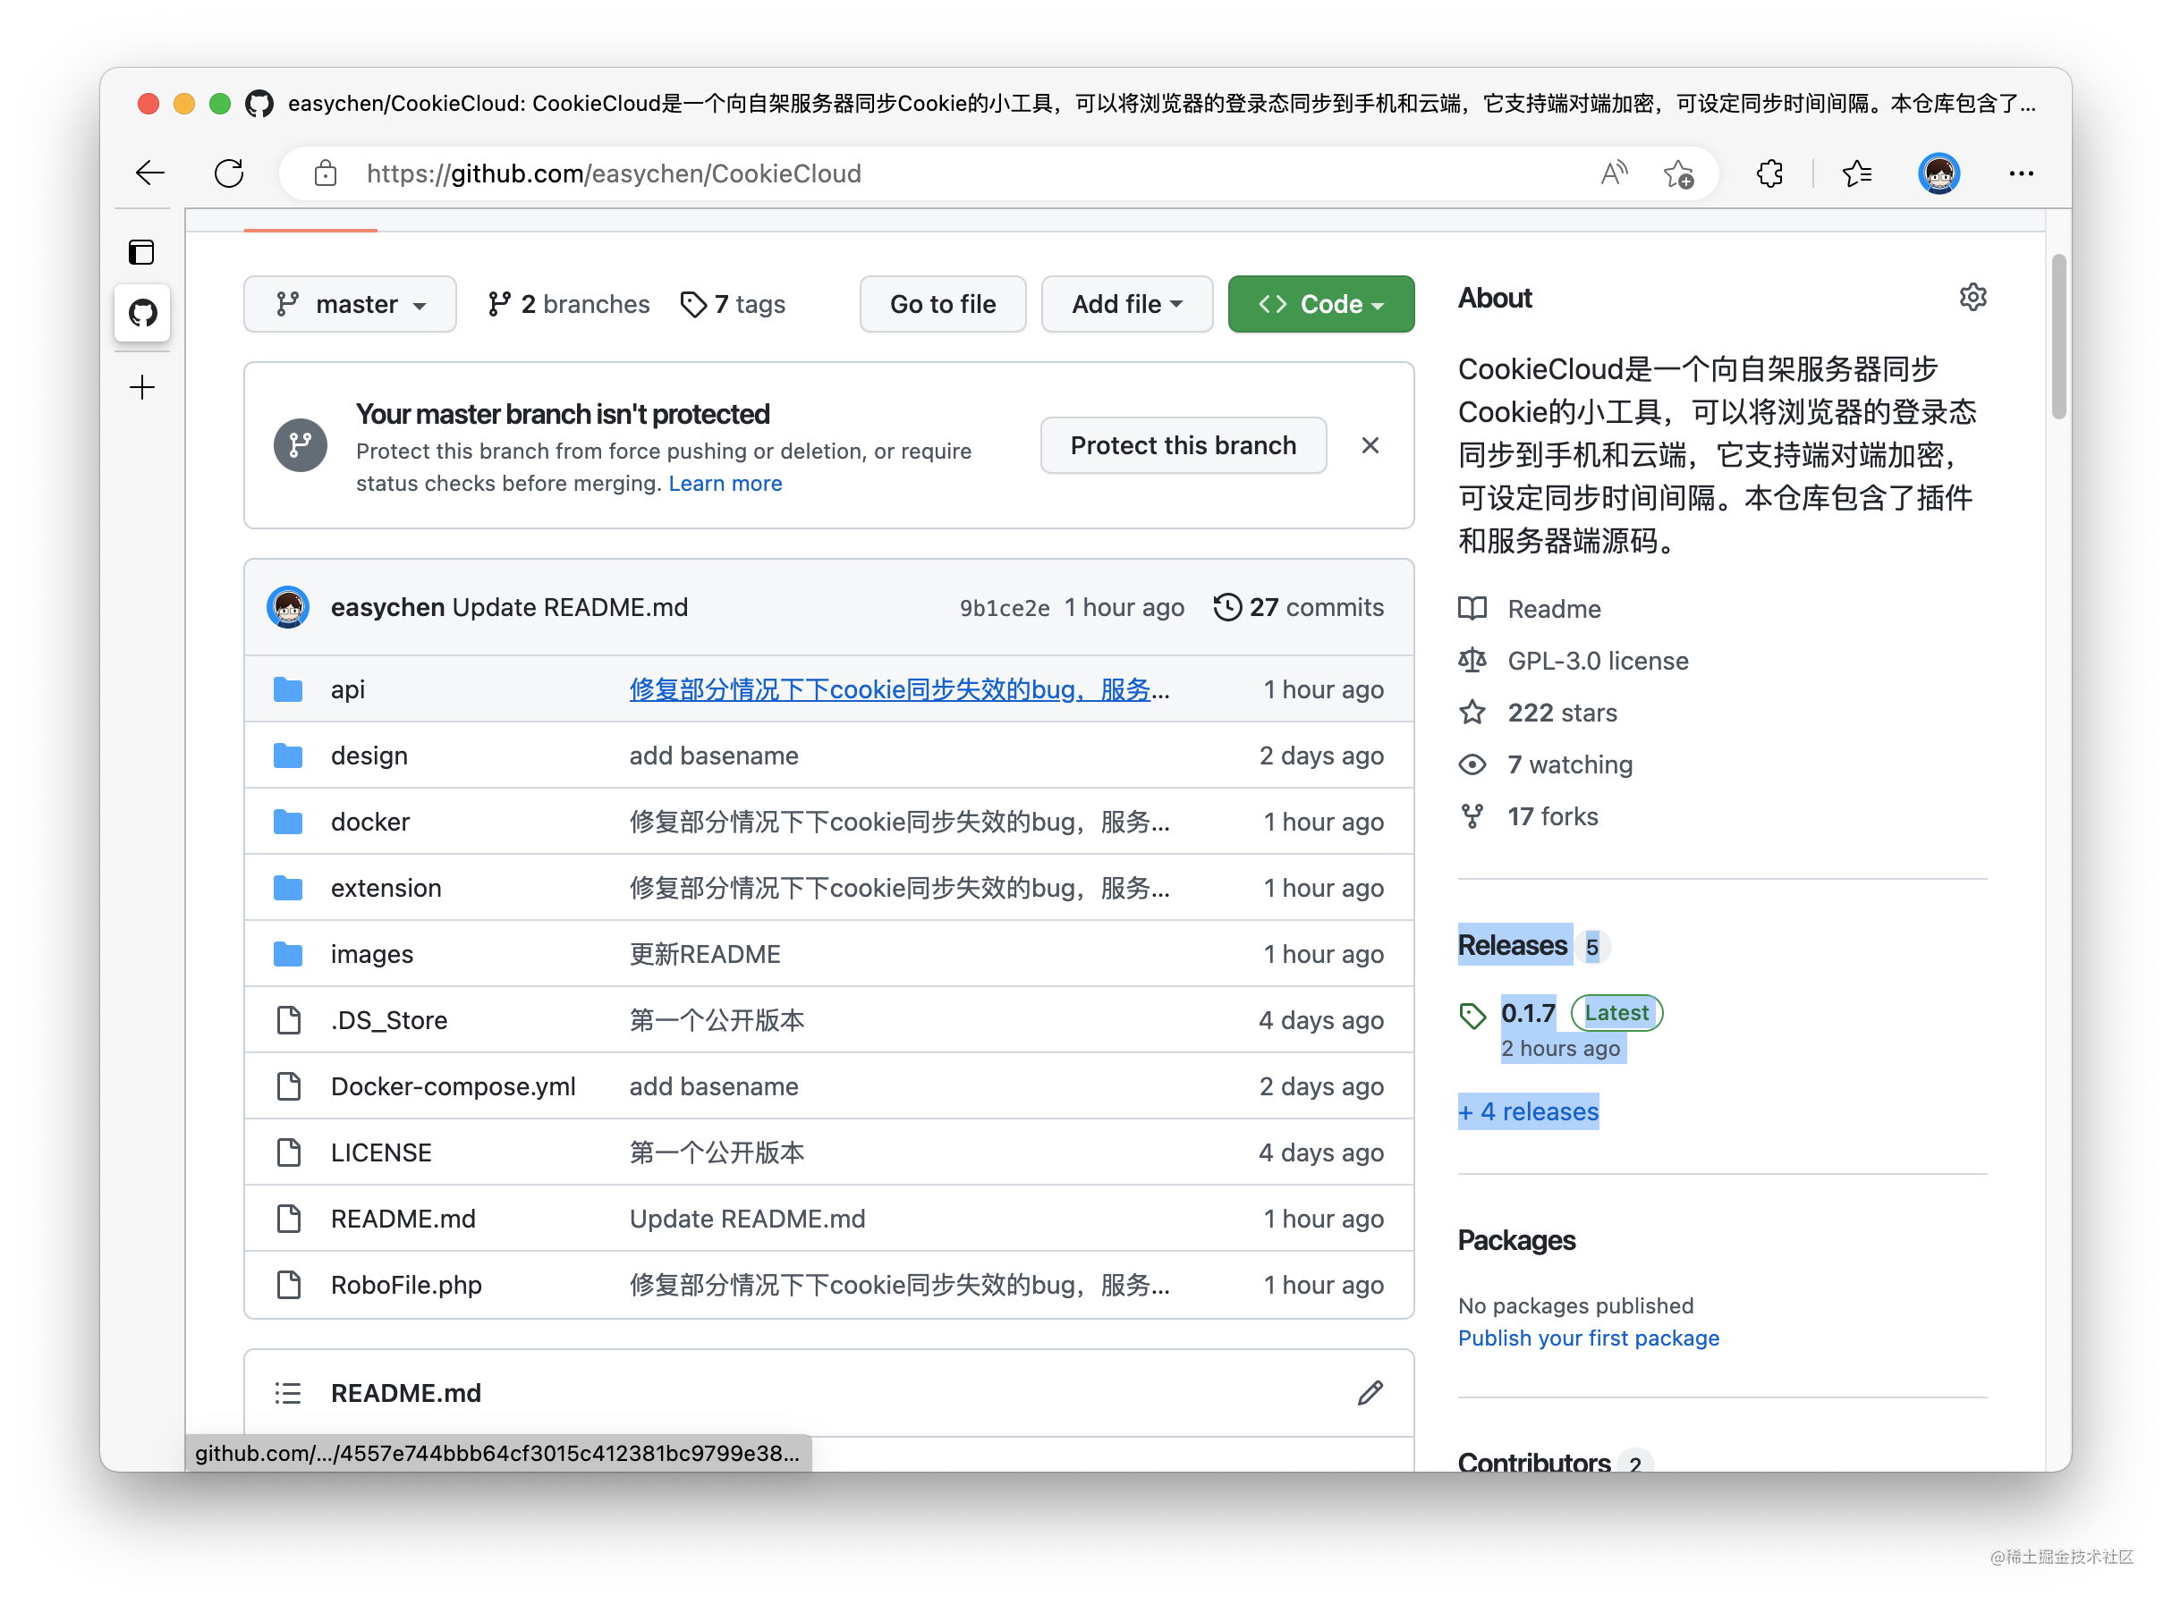Click the tag icon beside 7 tags
The width and height of the screenshot is (2172, 1604).
(x=692, y=304)
